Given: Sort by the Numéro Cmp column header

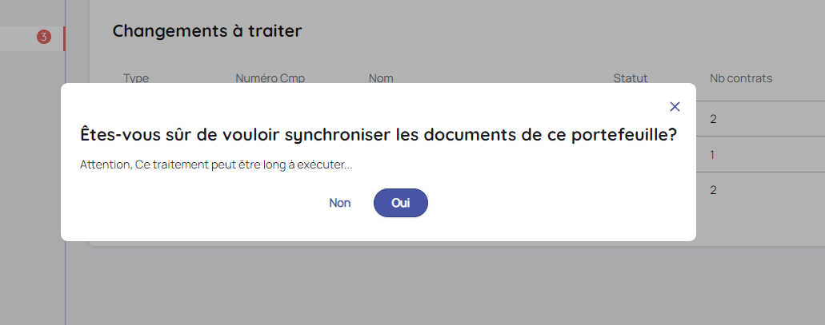Looking at the screenshot, I should pos(270,78).
